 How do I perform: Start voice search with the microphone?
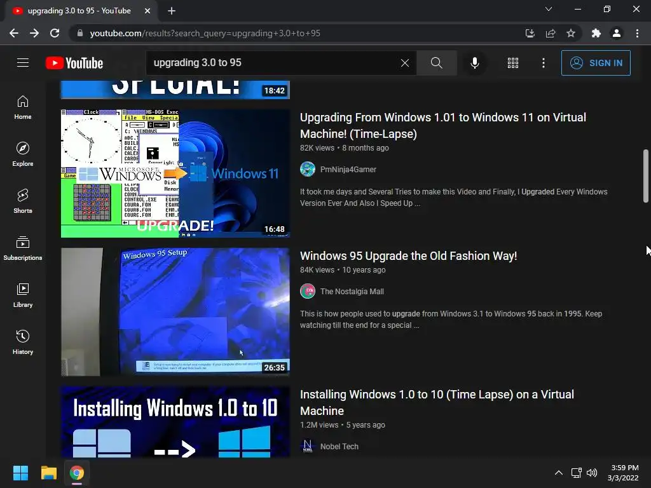(474, 63)
